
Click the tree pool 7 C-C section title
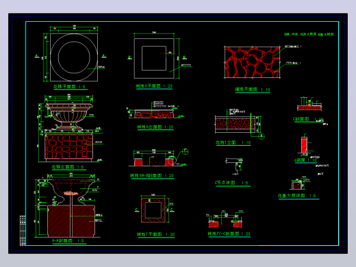(x=229, y=234)
